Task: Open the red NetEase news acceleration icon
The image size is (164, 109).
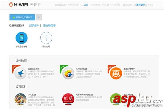Action: 68,99
